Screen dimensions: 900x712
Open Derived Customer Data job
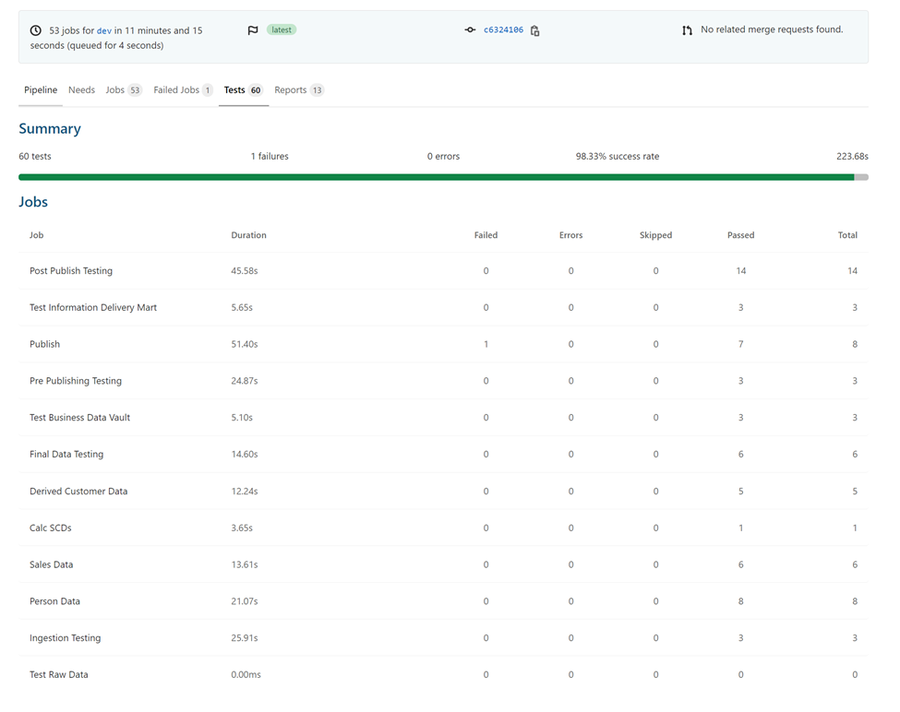pyautogui.click(x=443, y=492)
